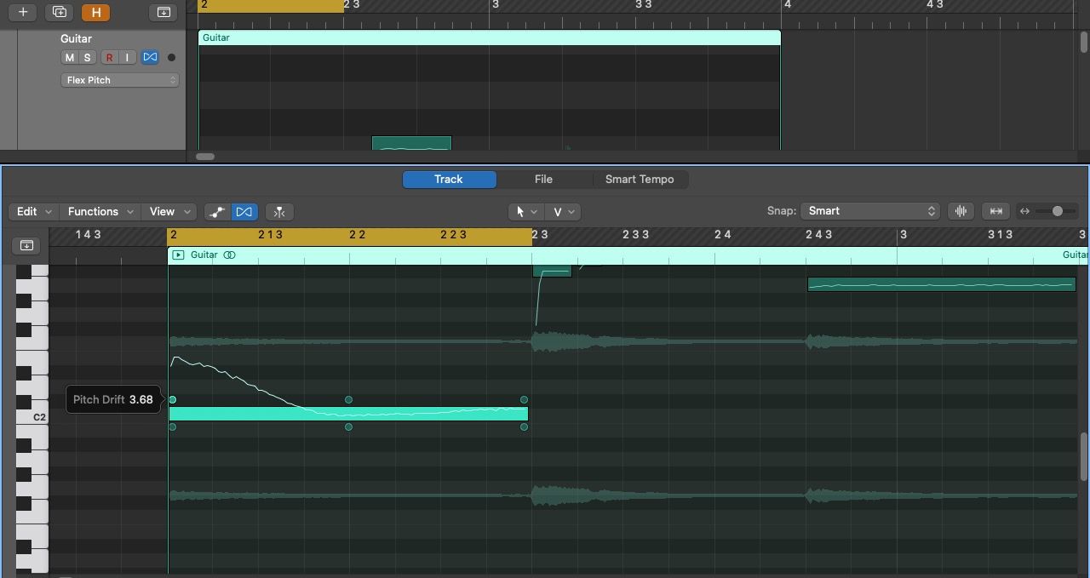
Task: Click the catch playhead icon
Action: (x=26, y=245)
